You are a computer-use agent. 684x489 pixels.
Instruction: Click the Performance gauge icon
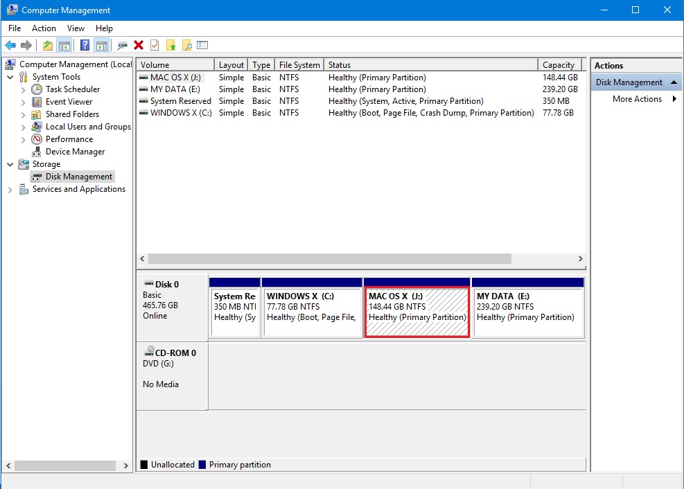point(37,139)
